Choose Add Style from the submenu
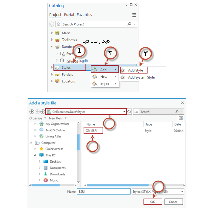Viewport: 208px width, 223px height. pos(135,70)
